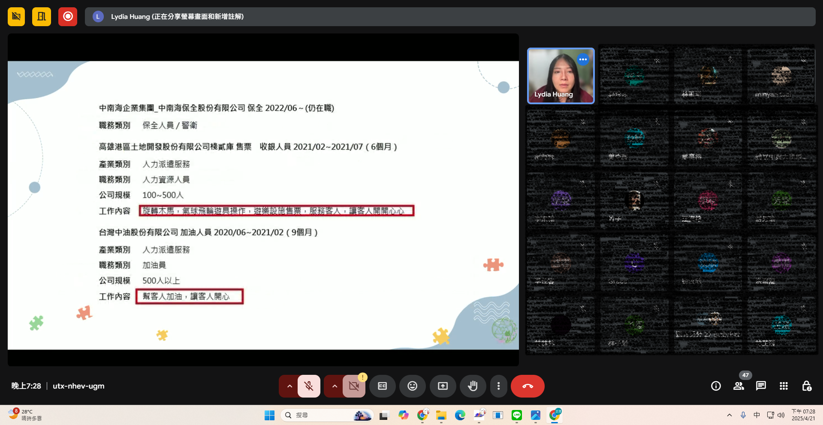Open the participants list showing 47 attendees
Image resolution: width=823 pixels, height=425 pixels.
tap(739, 386)
